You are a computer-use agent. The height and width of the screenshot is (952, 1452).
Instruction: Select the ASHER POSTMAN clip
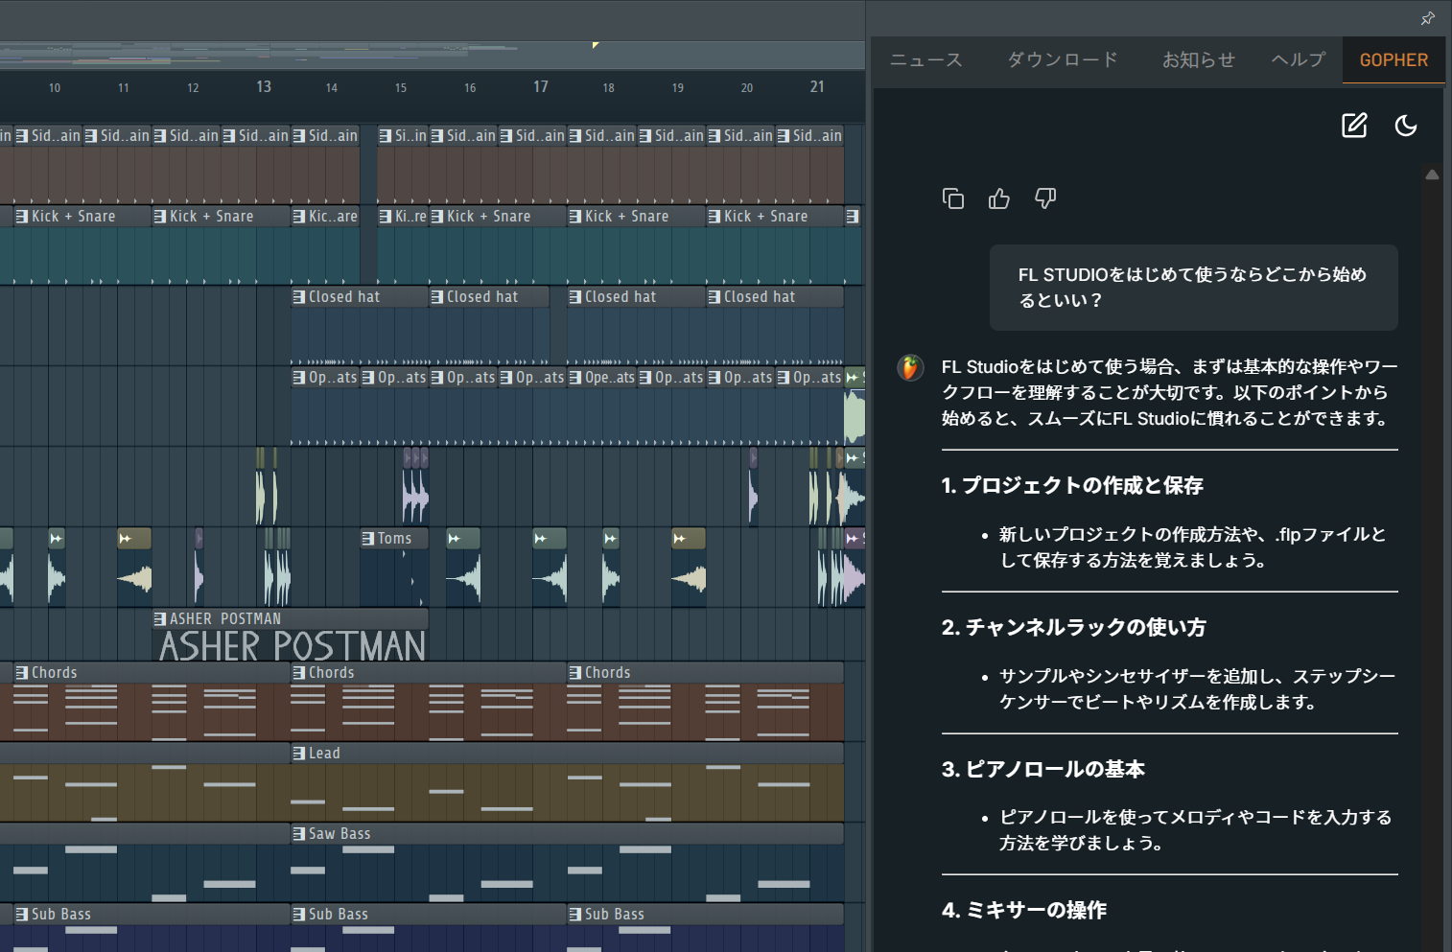click(291, 636)
